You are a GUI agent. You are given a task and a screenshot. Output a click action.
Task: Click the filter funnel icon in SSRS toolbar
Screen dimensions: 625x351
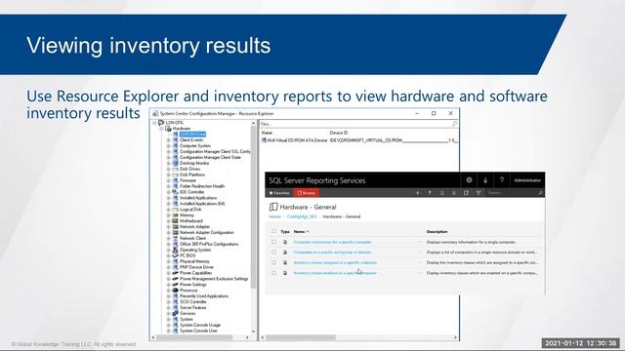[479, 193]
